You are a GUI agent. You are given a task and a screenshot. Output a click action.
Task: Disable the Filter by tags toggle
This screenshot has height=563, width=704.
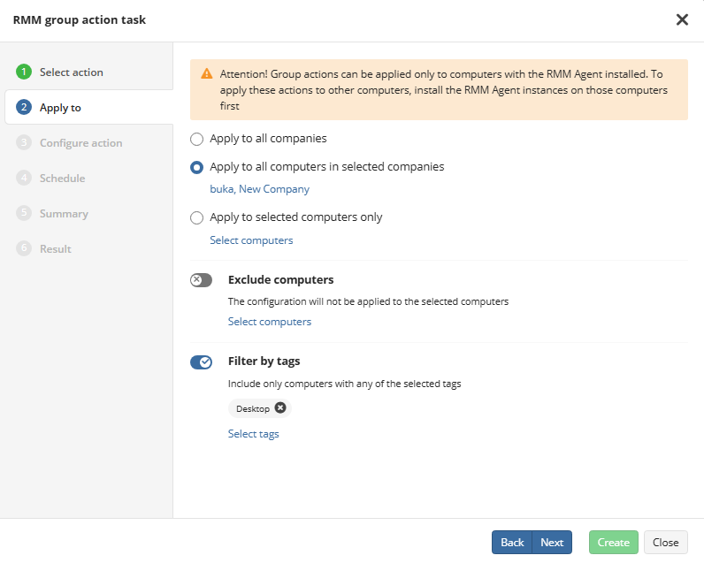click(x=201, y=362)
